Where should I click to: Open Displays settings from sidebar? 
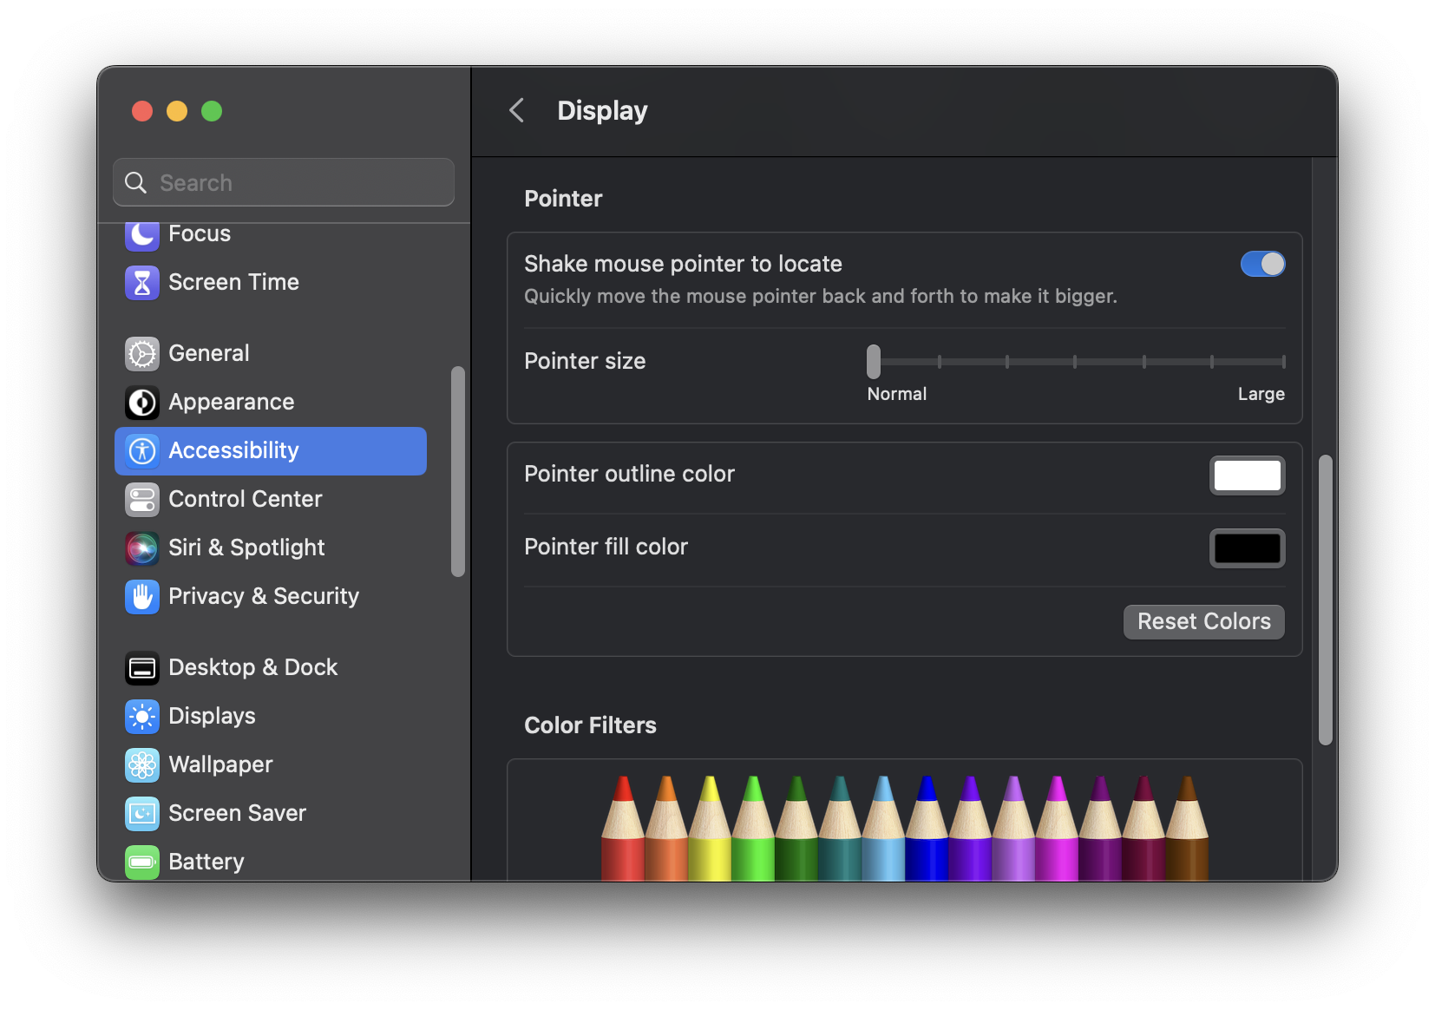click(212, 716)
